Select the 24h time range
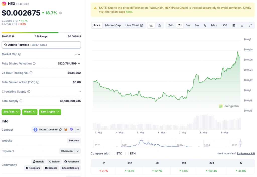The height and width of the screenshot is (177, 257). (171, 25)
